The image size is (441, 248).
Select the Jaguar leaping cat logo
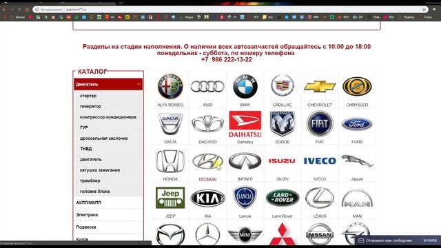click(357, 161)
